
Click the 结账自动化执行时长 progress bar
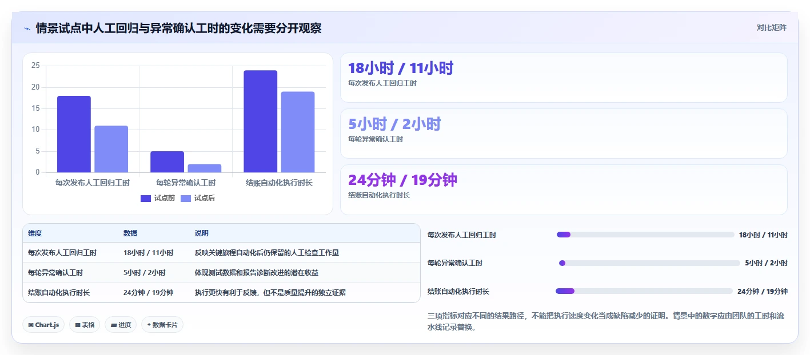[644, 291]
